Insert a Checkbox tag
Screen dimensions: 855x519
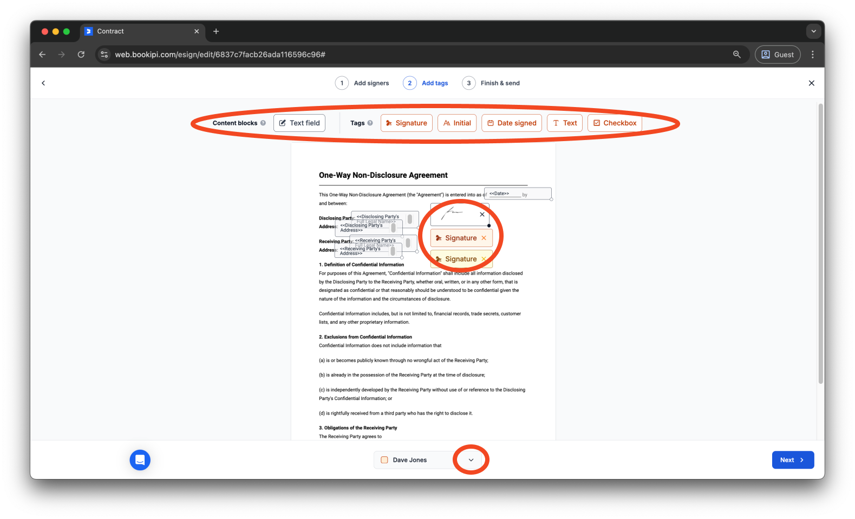[615, 123]
